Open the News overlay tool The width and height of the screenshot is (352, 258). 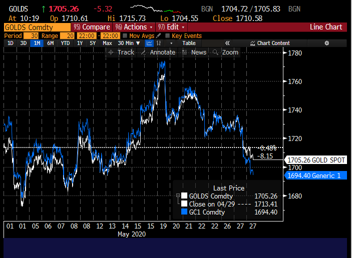click(x=194, y=52)
